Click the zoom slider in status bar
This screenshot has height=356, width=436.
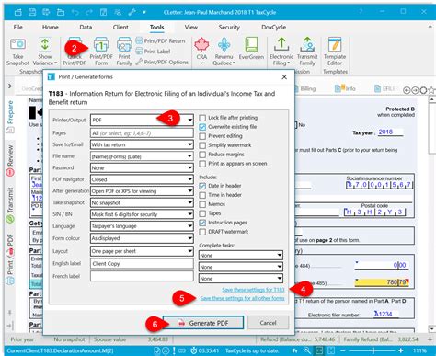373,350
